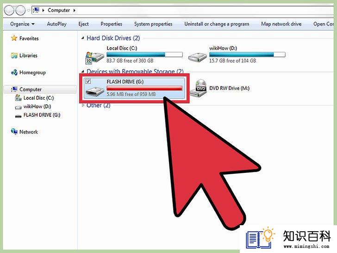The width and height of the screenshot is (337, 253).
Task: Select the Homegroup icon in sidebar
Action: pyautogui.click(x=14, y=72)
